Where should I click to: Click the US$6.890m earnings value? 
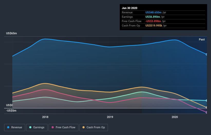pos(153,17)
